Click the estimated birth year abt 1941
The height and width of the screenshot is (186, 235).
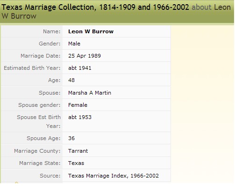point(80,68)
